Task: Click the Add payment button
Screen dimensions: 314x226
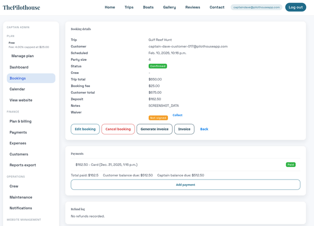Action: 185,185
